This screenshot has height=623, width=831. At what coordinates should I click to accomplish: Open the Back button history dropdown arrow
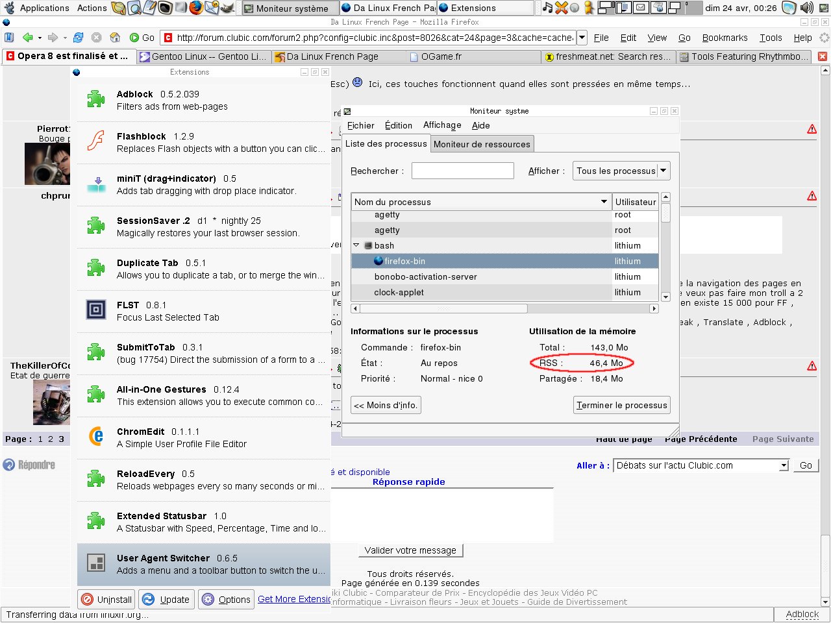tap(40, 38)
